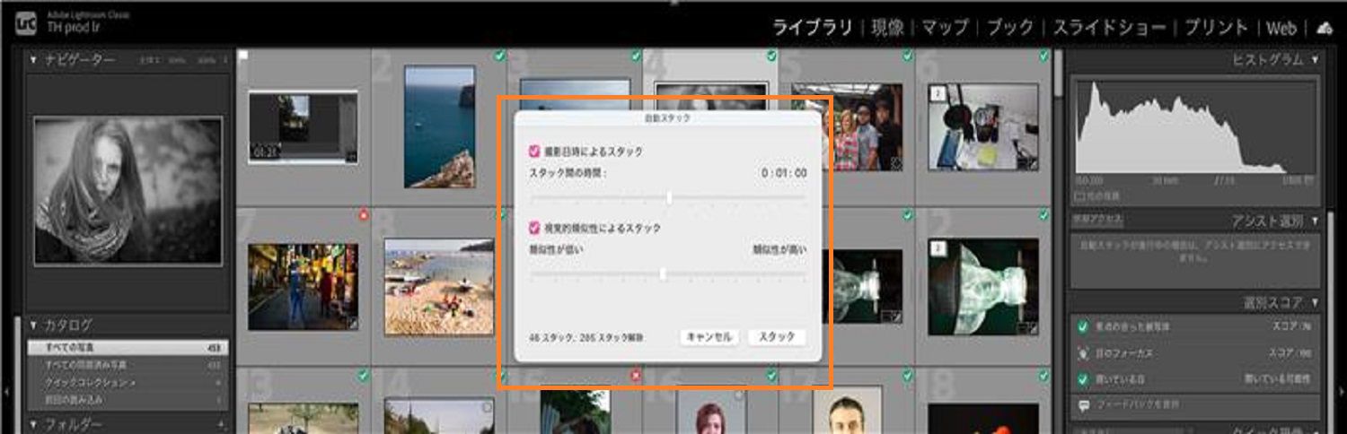Click the stack count badge on glass lamp photo
The image size is (1347, 434).
pyautogui.click(x=938, y=248)
